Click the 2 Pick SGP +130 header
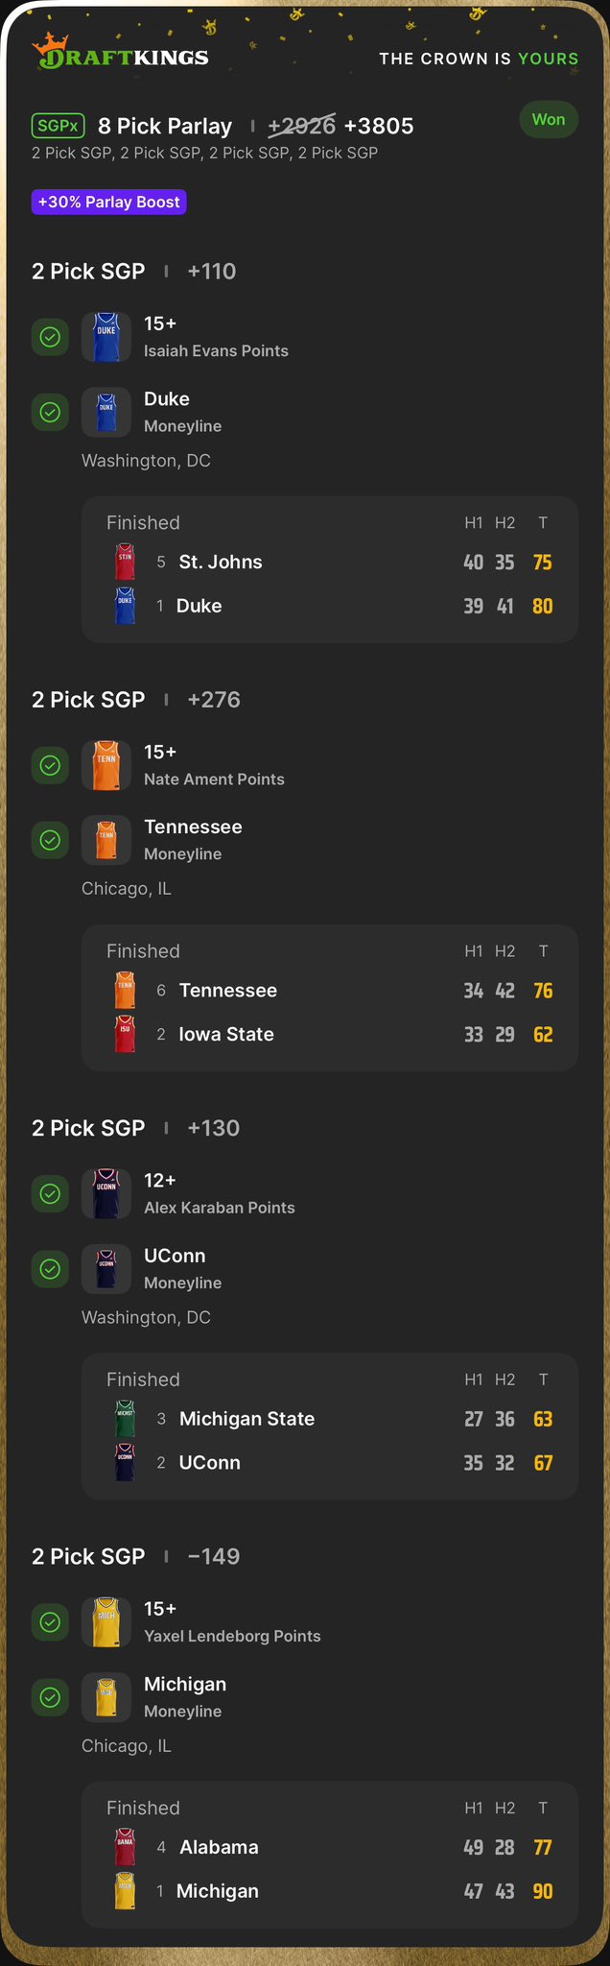610x1966 pixels. pos(135,1128)
